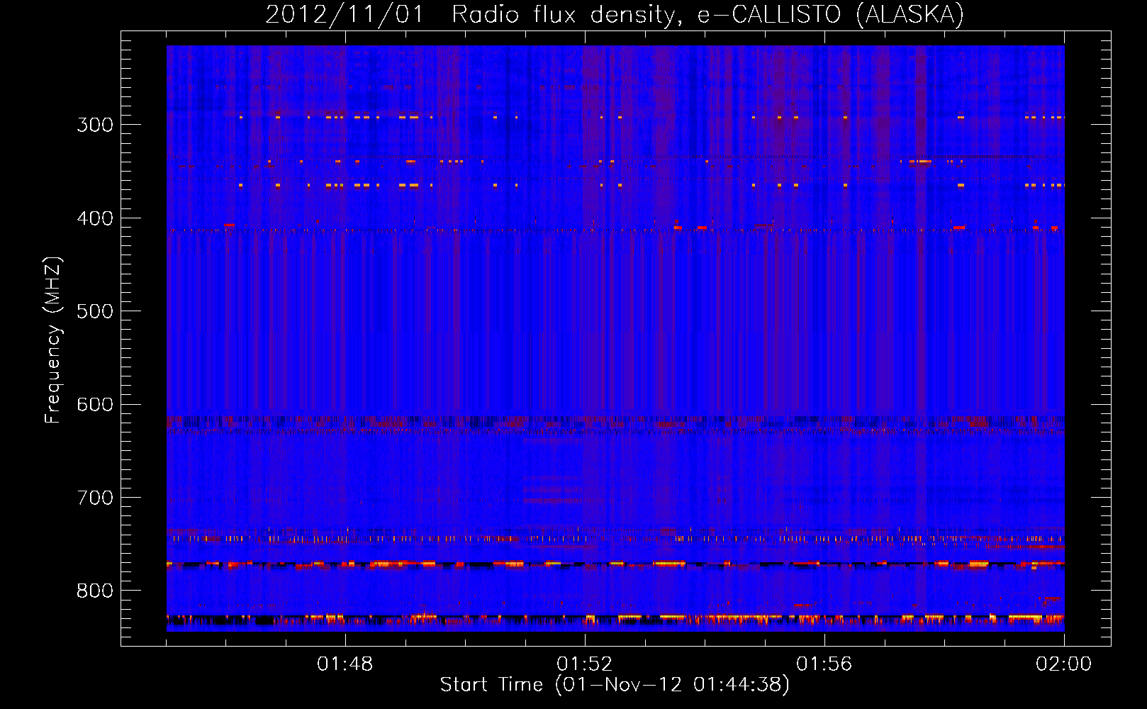Image resolution: width=1147 pixels, height=709 pixels.
Task: Select the 500 frequency tick label
Action: [x=95, y=311]
